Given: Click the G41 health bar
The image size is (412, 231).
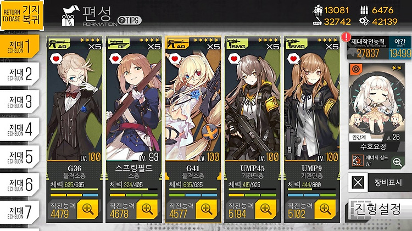Looking at the screenshot, I should (x=193, y=189).
